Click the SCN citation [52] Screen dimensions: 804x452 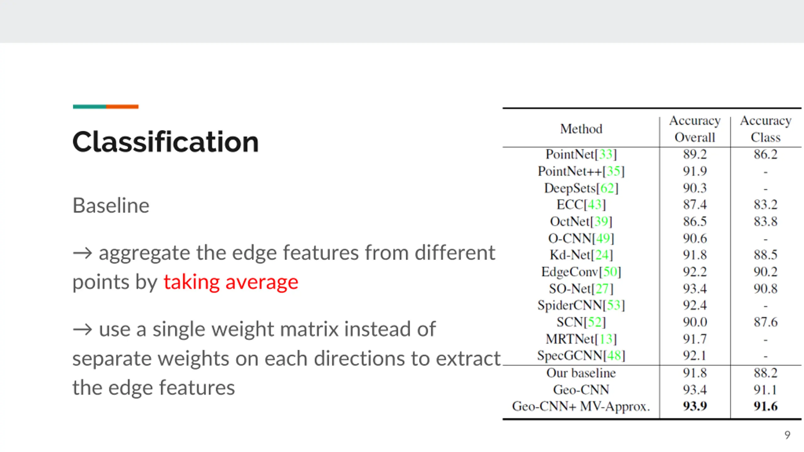tap(595, 322)
